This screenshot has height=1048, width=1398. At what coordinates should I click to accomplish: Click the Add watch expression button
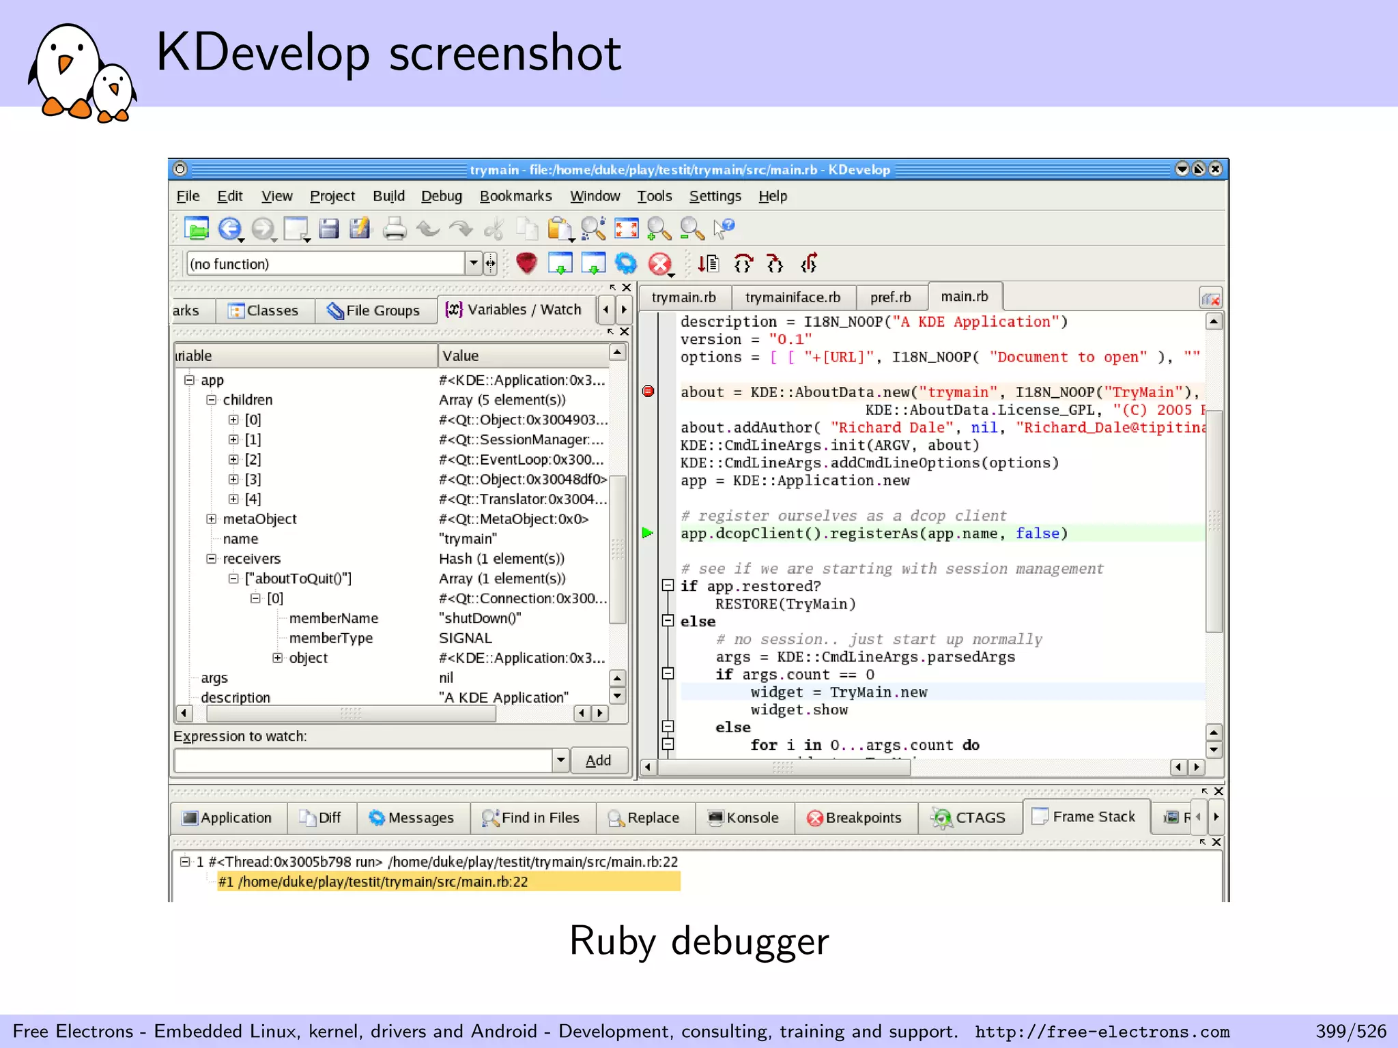599,760
